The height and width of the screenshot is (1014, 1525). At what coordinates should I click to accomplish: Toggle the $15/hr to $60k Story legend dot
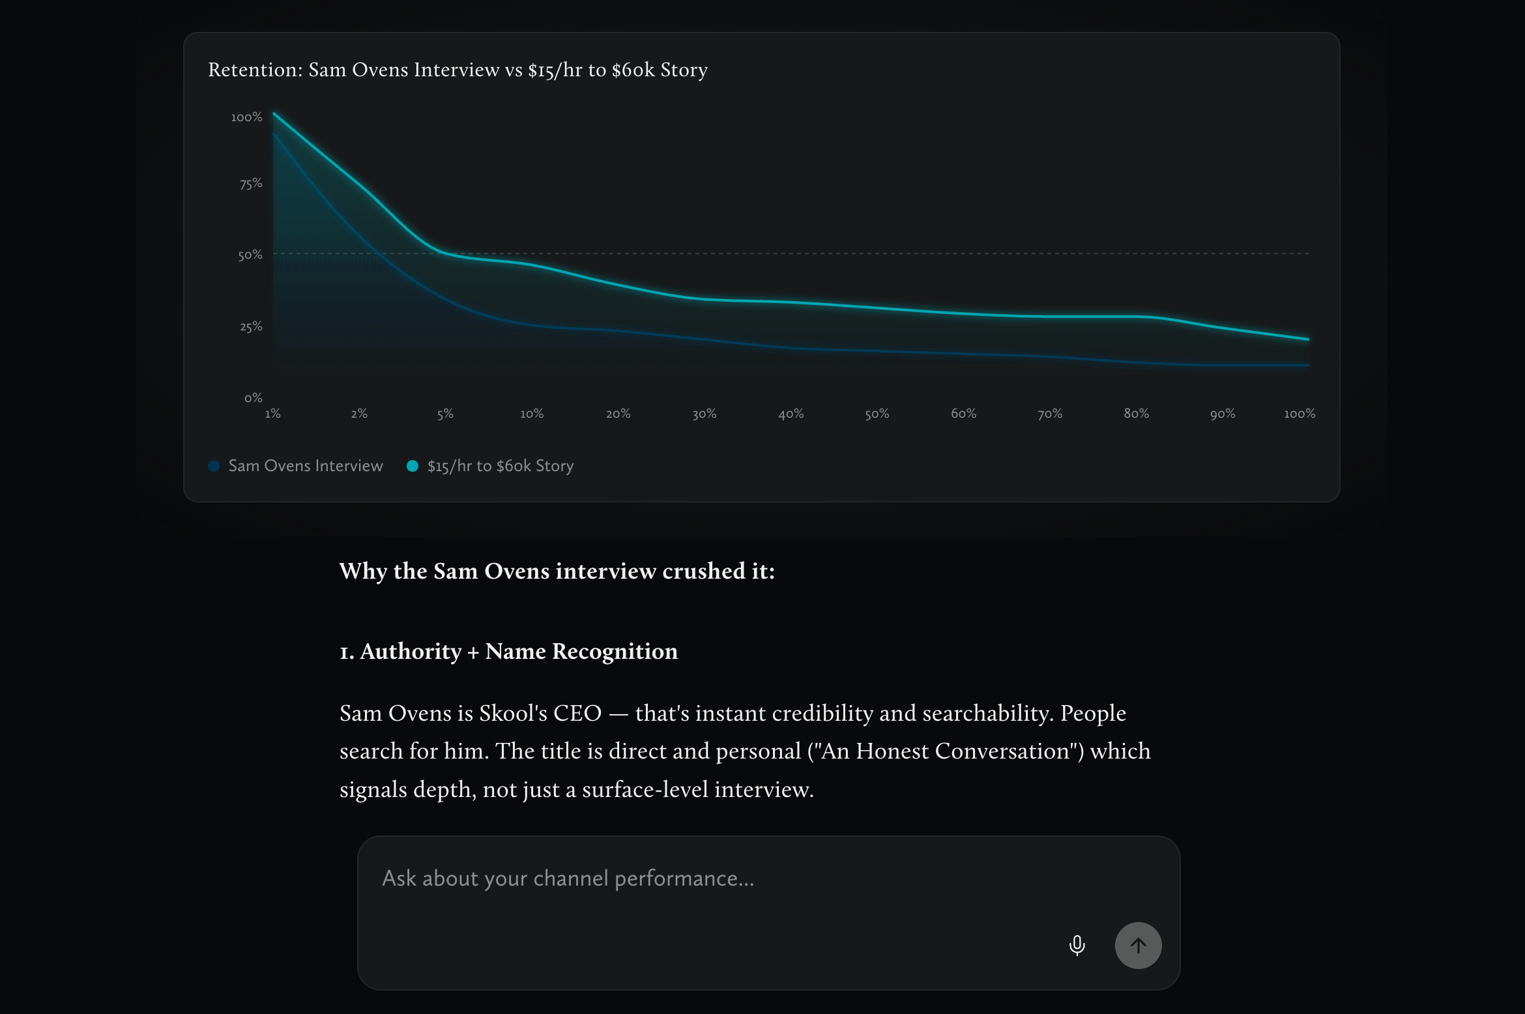click(413, 466)
